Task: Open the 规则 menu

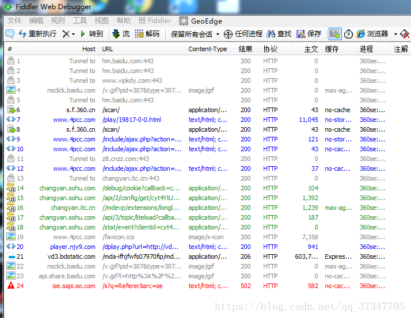Action: [x=58, y=21]
